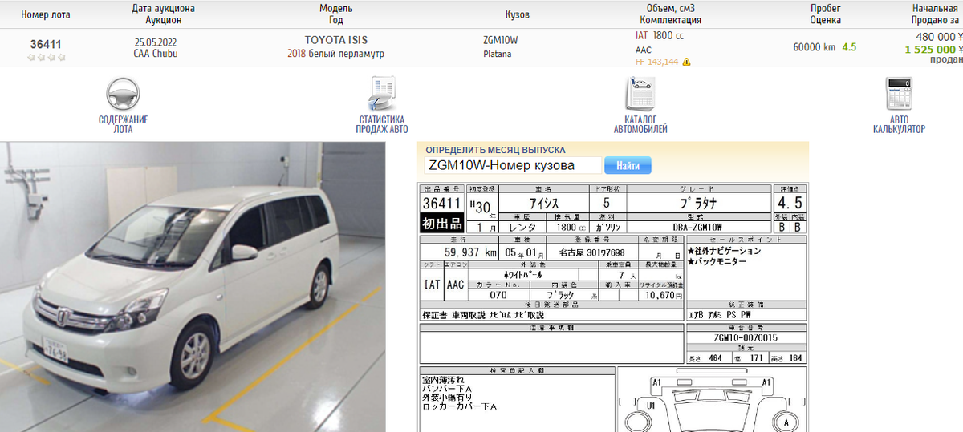
Task: Open the sales statistics document icon
Action: click(x=383, y=95)
